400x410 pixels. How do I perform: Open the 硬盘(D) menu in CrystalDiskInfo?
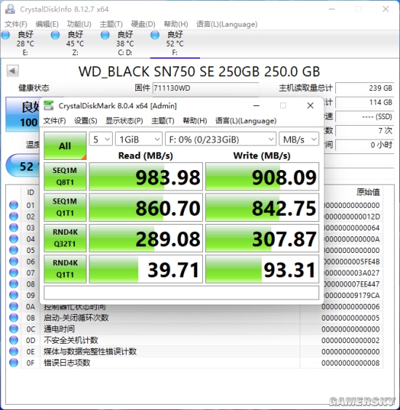point(143,24)
